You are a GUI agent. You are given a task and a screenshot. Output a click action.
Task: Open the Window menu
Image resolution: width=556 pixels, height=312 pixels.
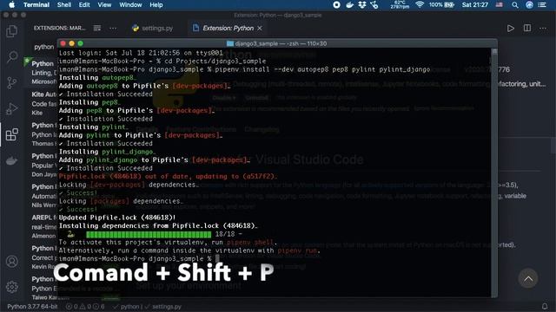130,4
